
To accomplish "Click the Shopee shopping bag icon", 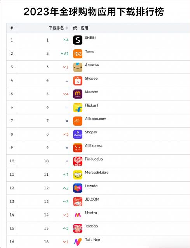I will (78, 80).
